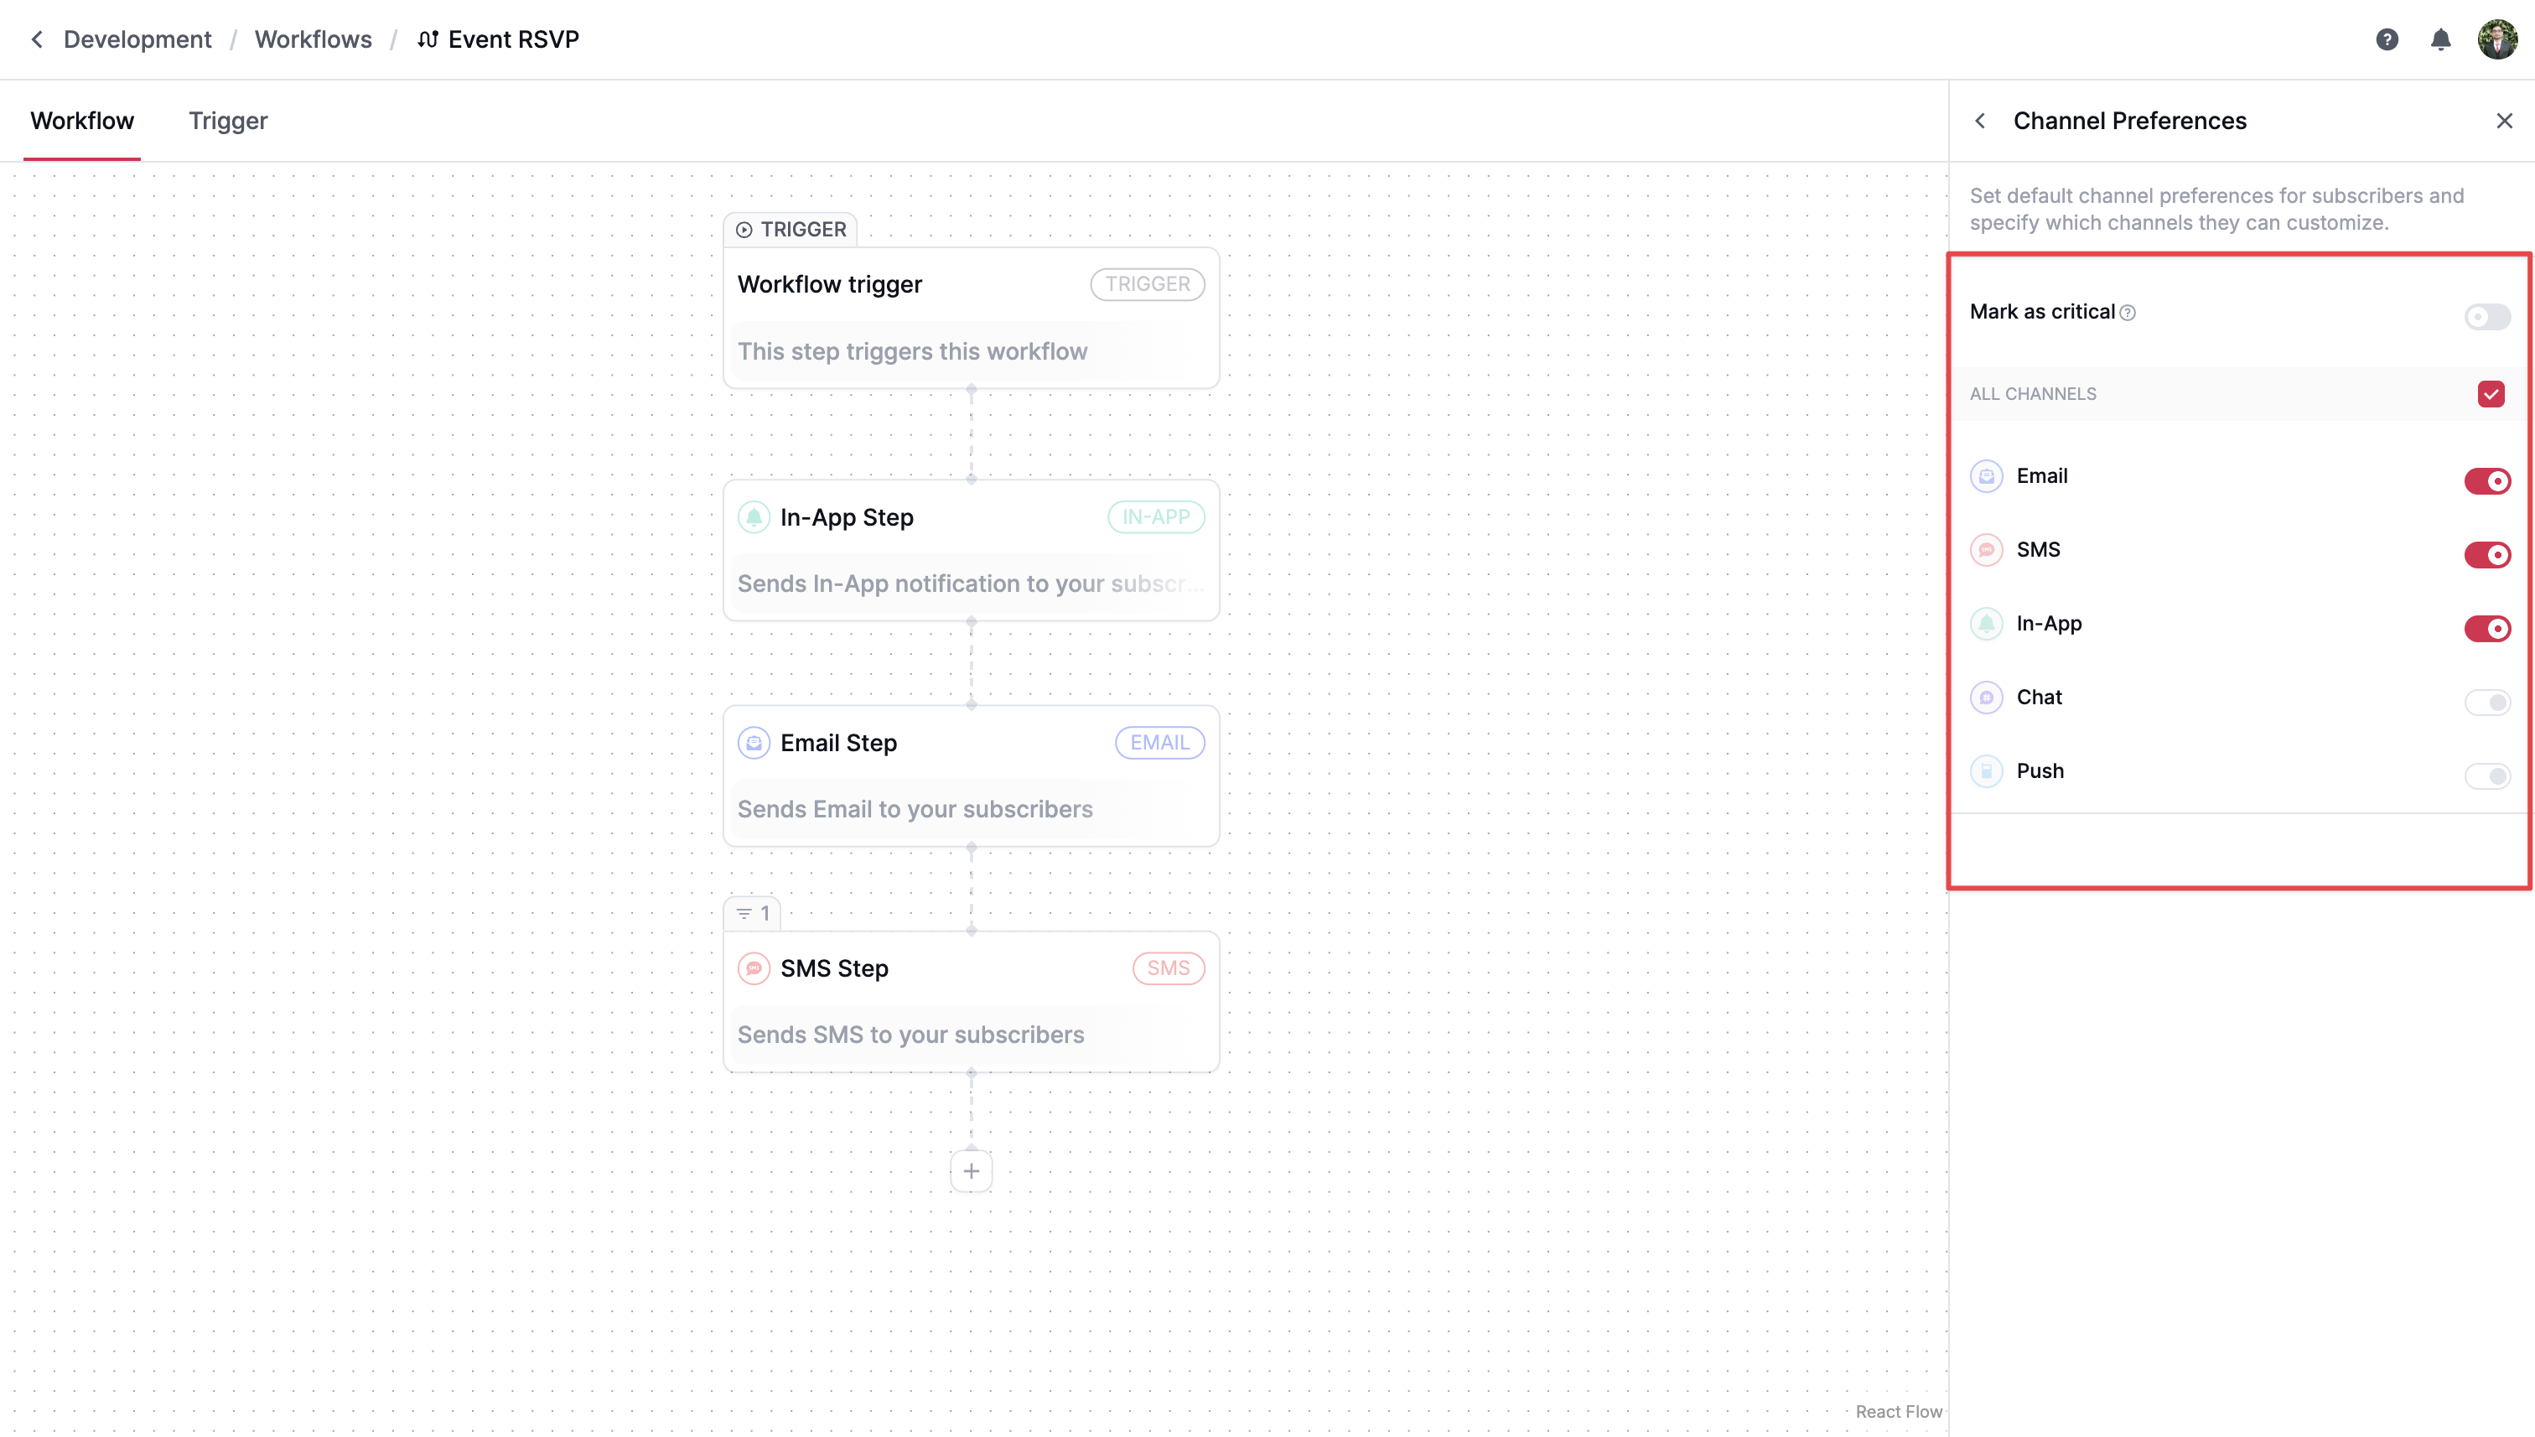Screen dimensions: 2535x1437
Task: Click the Push channel icon in preferences
Action: pyautogui.click(x=1987, y=770)
